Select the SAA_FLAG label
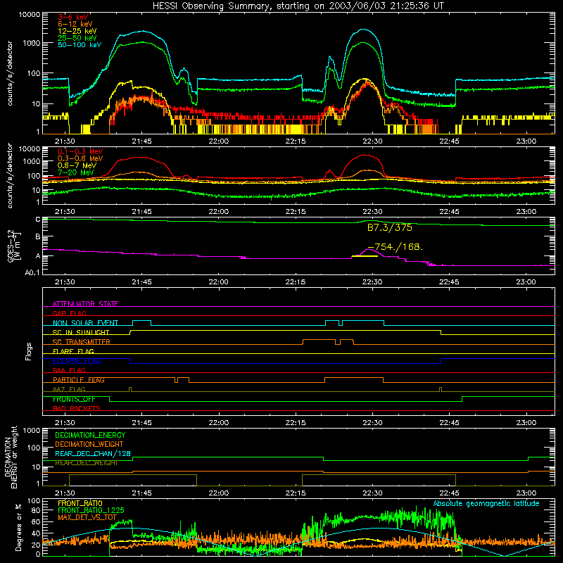Image resolution: width=563 pixels, height=563 pixels. [x=69, y=370]
